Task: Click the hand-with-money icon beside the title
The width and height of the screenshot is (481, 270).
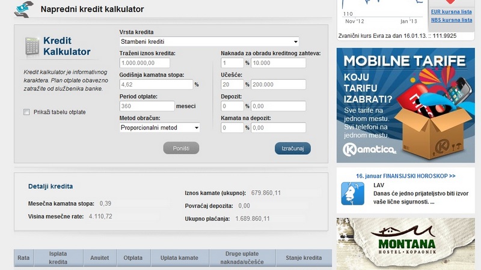Action: (24, 9)
